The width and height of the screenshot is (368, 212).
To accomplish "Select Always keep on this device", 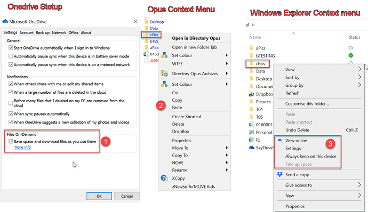I will click(x=311, y=156).
